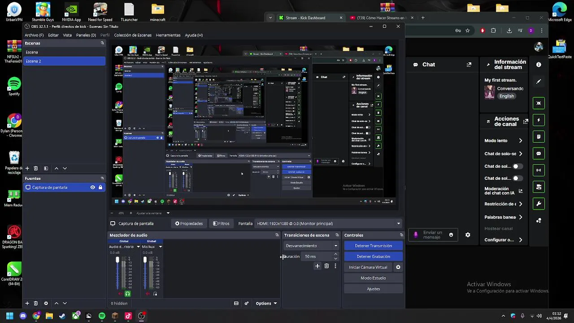Screen dimensions: 574x323
Task: Increase transition duration with up stepper
Action: (x=335, y=254)
